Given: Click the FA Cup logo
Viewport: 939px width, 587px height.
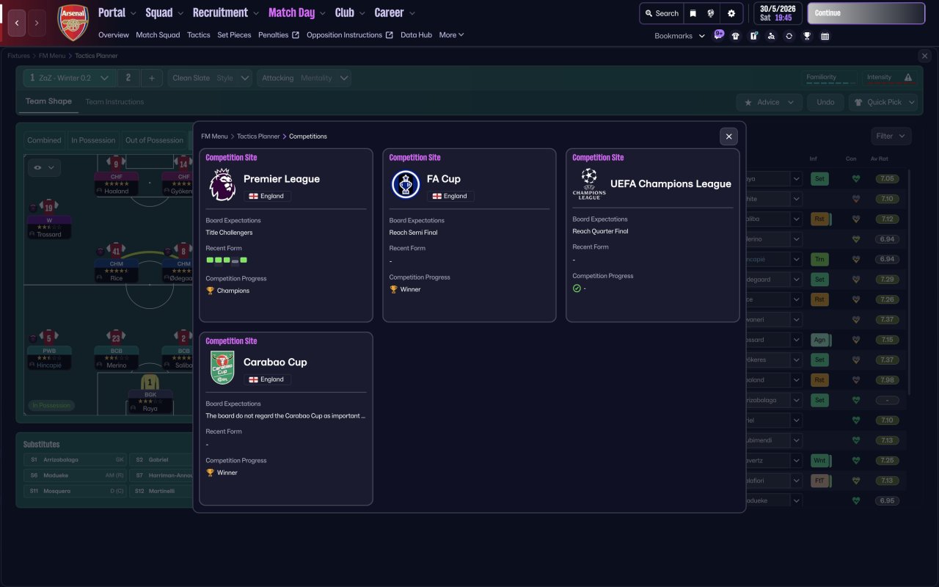Looking at the screenshot, I should [x=405, y=185].
